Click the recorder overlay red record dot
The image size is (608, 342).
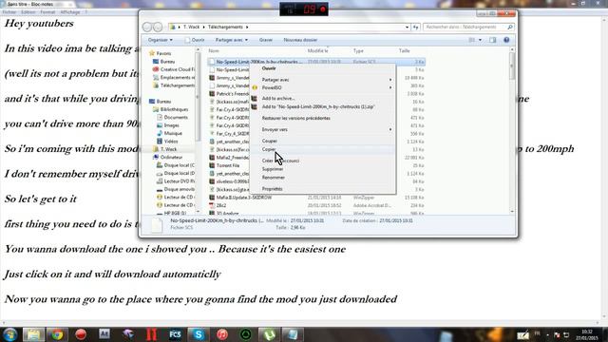[x=322, y=9]
